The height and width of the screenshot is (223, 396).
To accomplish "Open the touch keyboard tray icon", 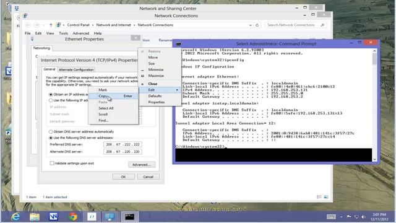I will click(x=331, y=217).
